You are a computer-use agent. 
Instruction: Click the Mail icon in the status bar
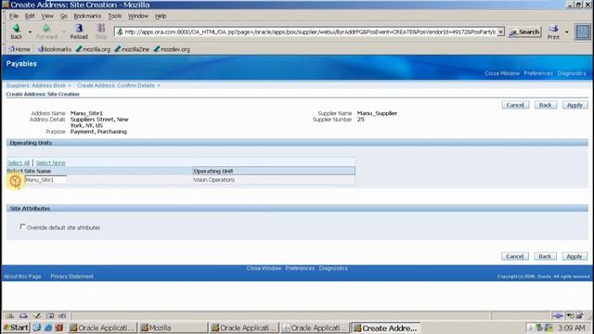pyautogui.click(x=23, y=315)
